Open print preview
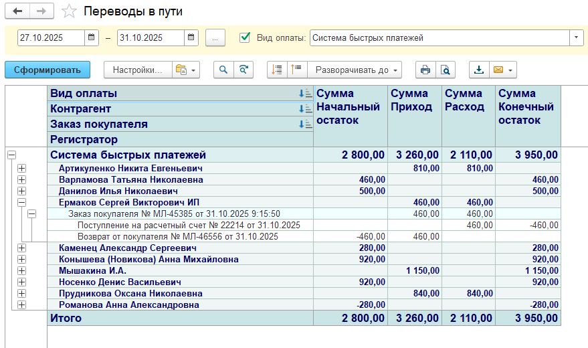The height and width of the screenshot is (348, 588). pyautogui.click(x=445, y=70)
